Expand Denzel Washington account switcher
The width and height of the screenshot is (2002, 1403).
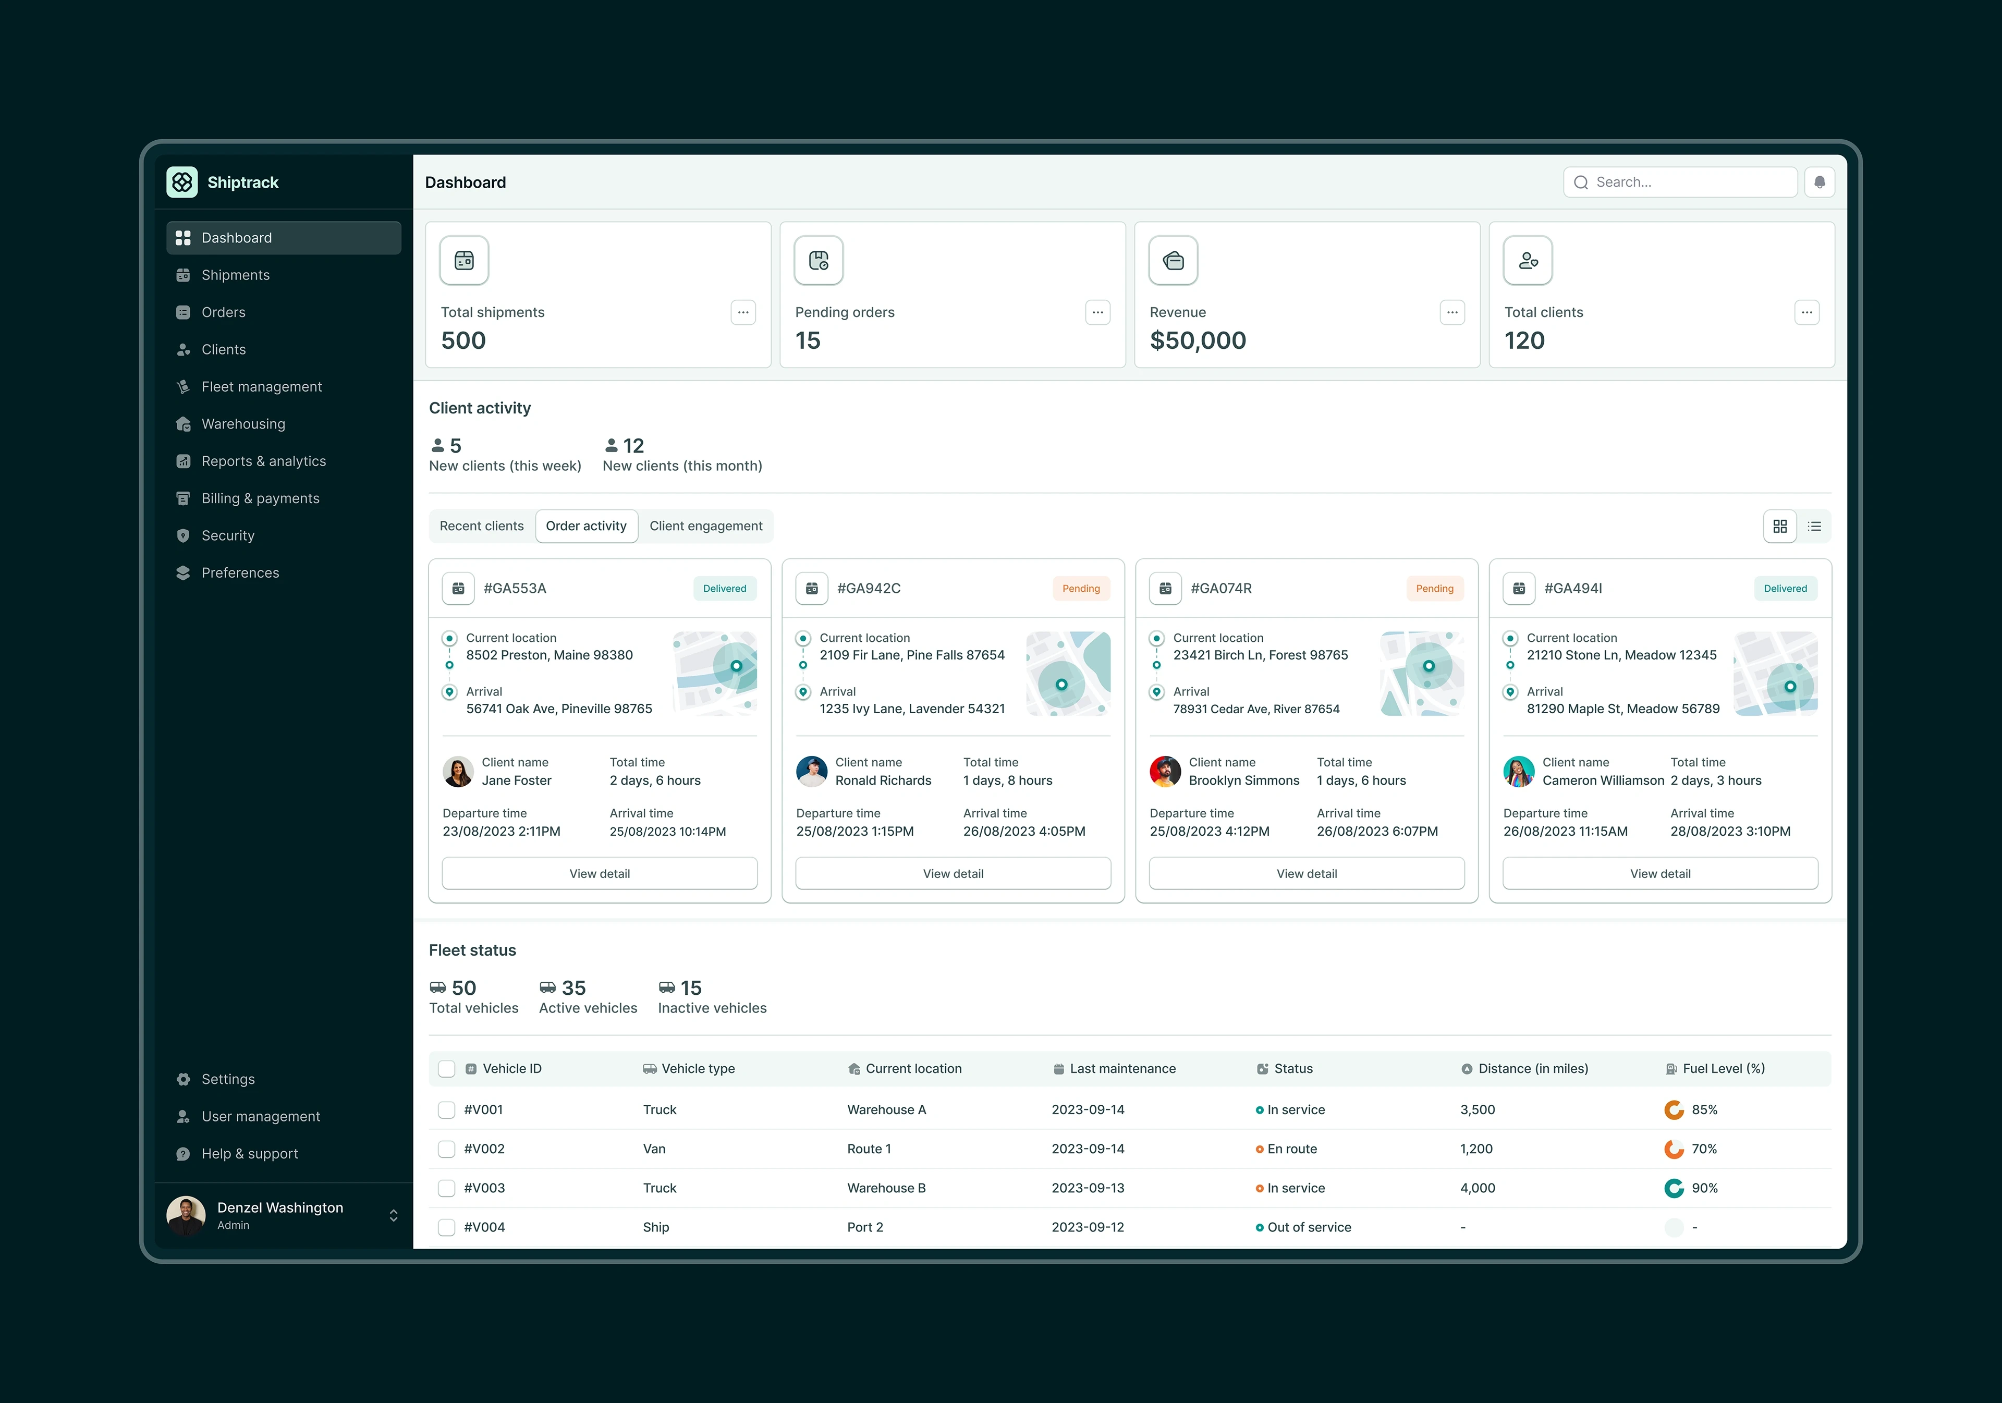point(393,1215)
